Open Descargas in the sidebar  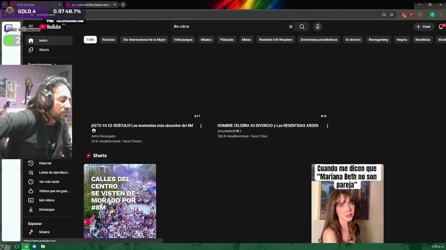tap(49, 210)
